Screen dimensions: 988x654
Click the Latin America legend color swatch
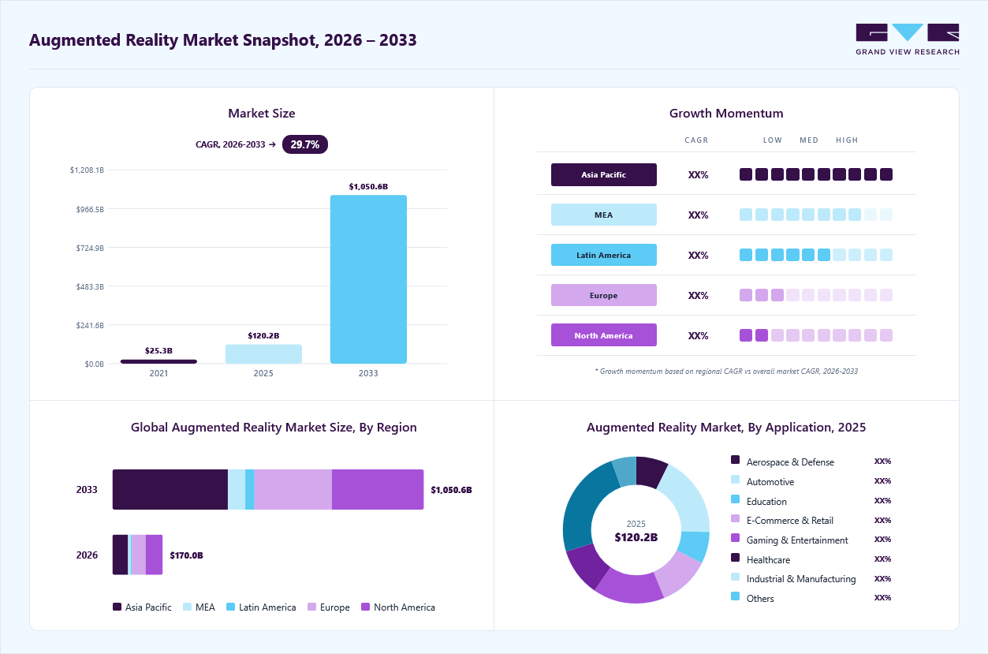pyautogui.click(x=231, y=607)
